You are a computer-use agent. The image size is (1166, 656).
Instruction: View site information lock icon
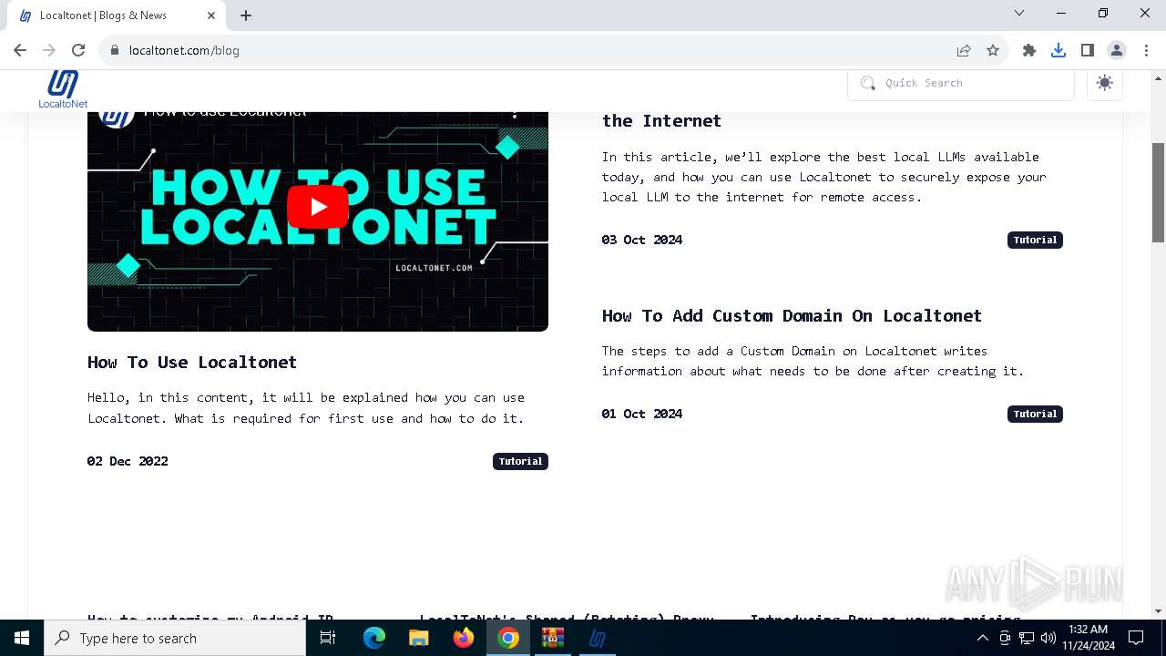tap(115, 50)
